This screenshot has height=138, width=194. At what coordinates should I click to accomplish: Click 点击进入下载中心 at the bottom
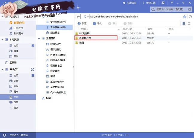coord(19,135)
